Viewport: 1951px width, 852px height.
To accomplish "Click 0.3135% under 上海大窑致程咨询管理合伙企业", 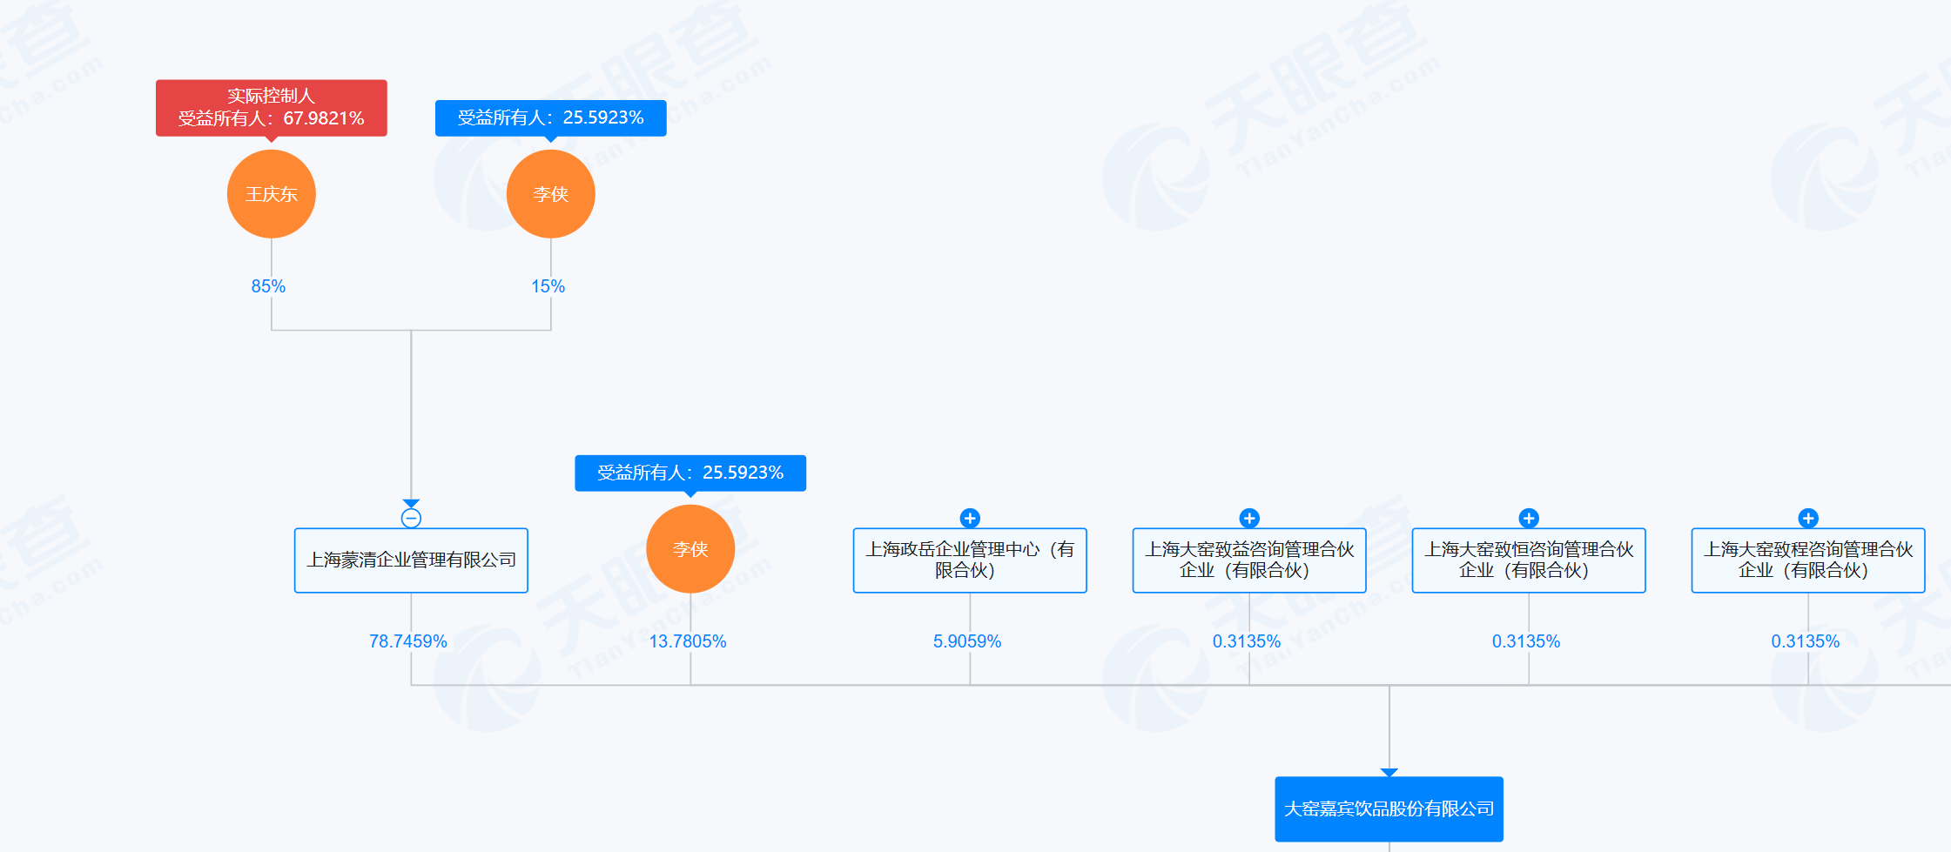I will tap(1806, 641).
